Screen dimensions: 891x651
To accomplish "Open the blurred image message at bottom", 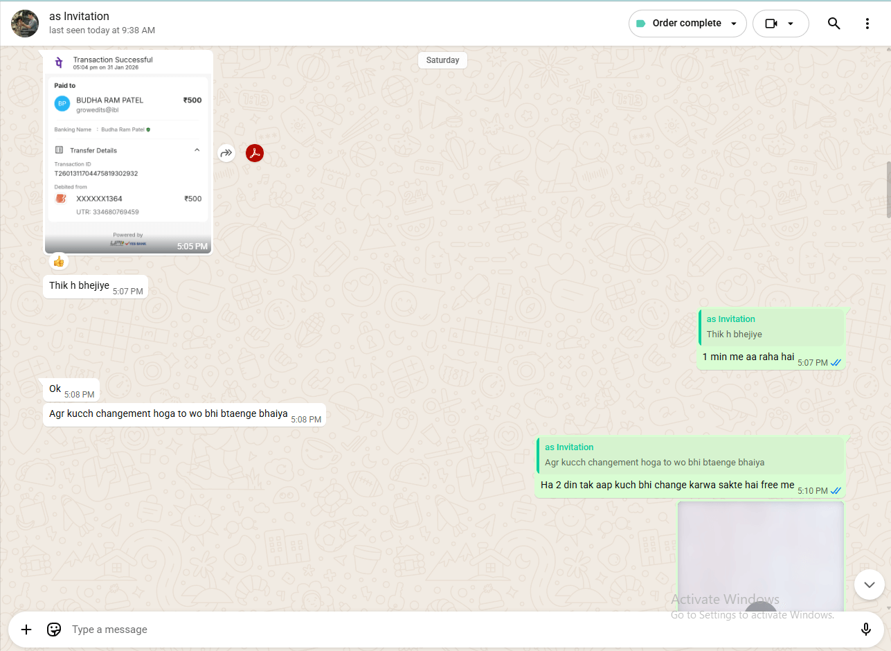I will tap(760, 554).
